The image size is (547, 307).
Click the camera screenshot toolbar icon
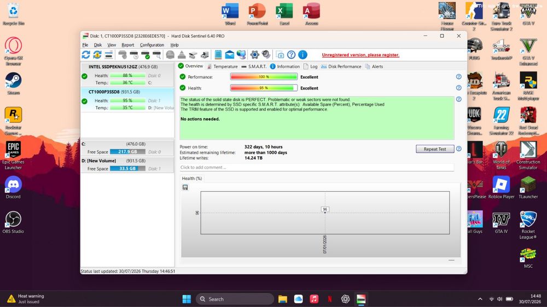tap(280, 55)
